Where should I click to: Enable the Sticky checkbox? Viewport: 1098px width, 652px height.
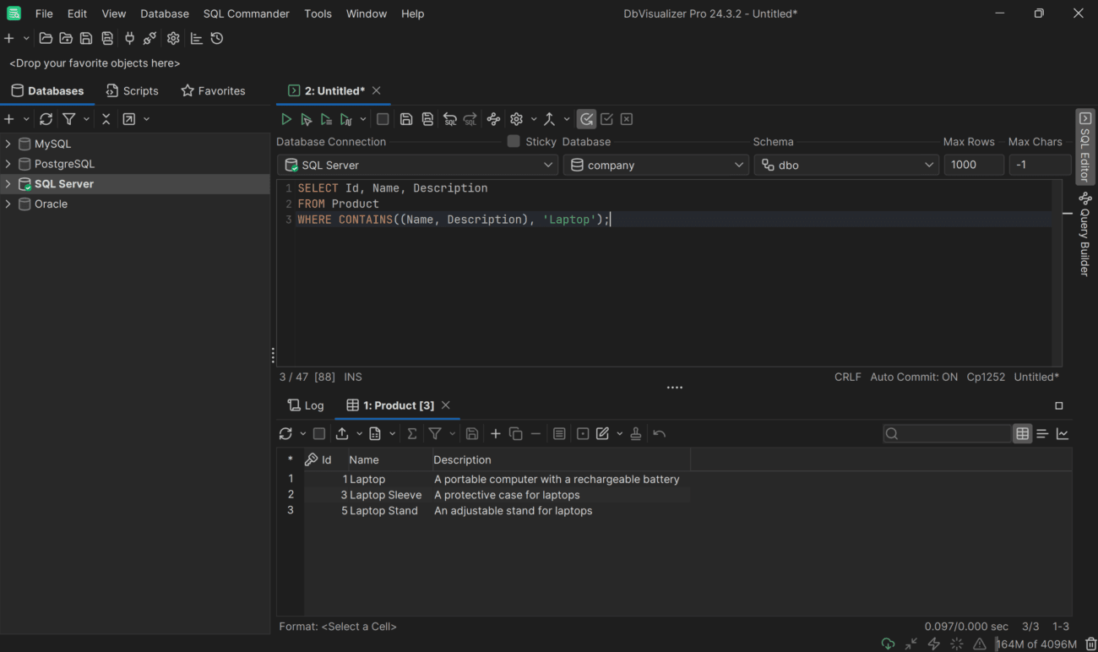(514, 141)
